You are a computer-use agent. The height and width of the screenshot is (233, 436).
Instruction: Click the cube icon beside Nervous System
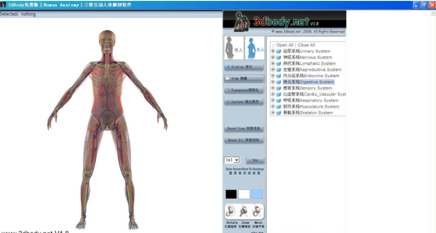click(x=279, y=57)
